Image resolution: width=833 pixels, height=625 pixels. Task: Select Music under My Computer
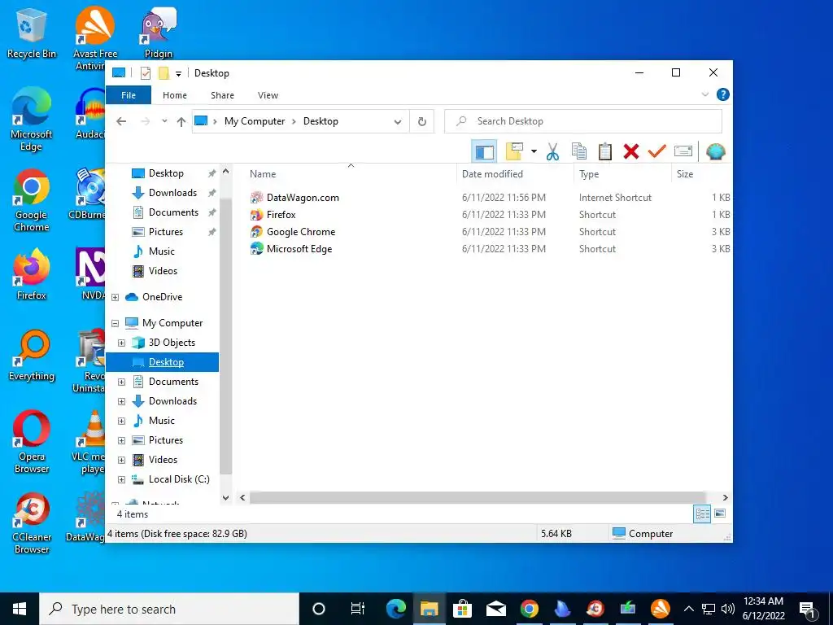(162, 421)
